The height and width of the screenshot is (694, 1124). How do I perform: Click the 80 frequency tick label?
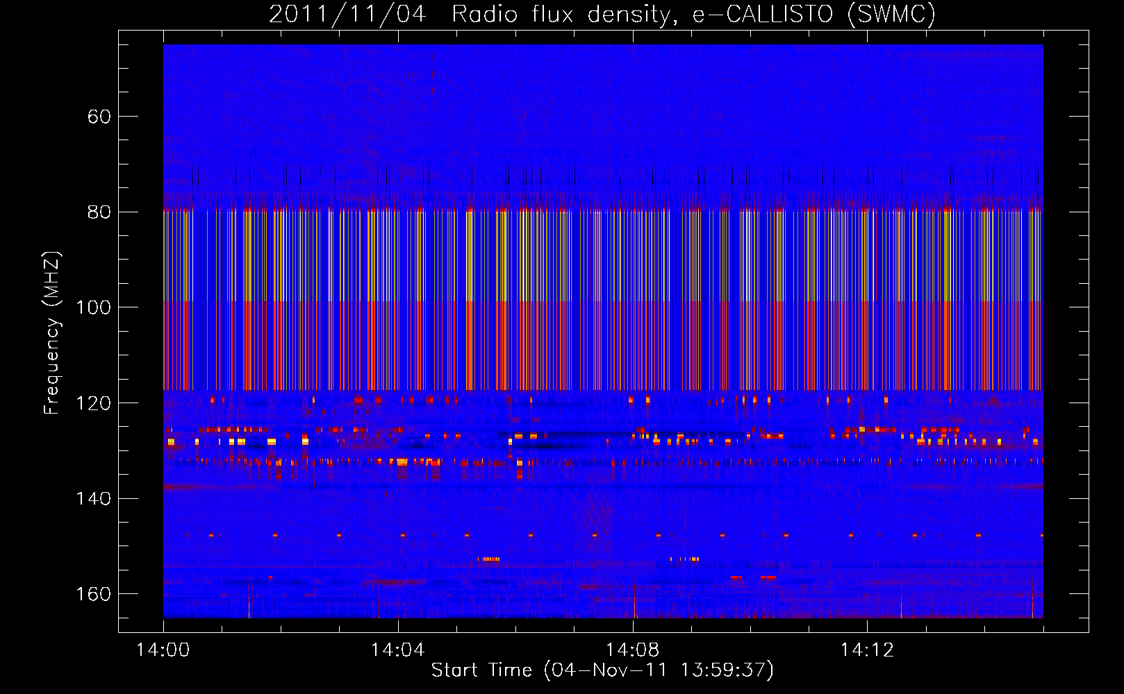[99, 212]
